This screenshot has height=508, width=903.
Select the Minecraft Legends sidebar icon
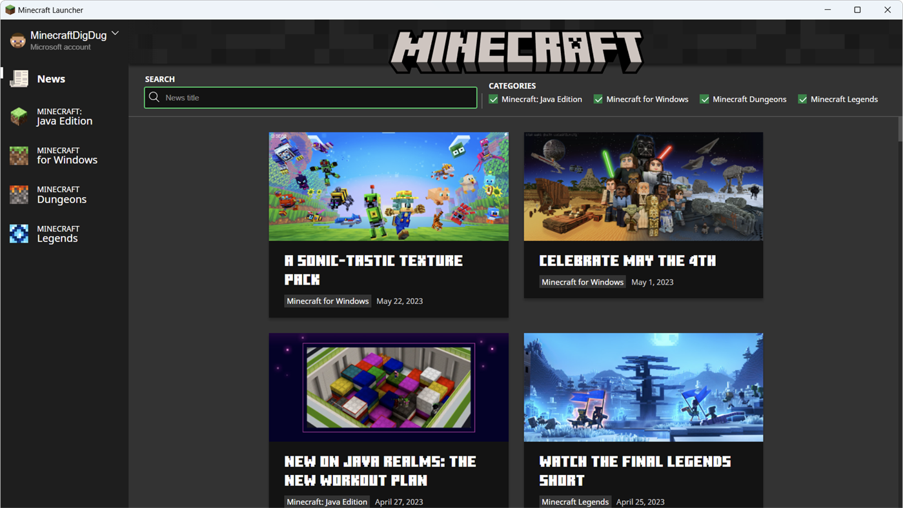pyautogui.click(x=19, y=234)
